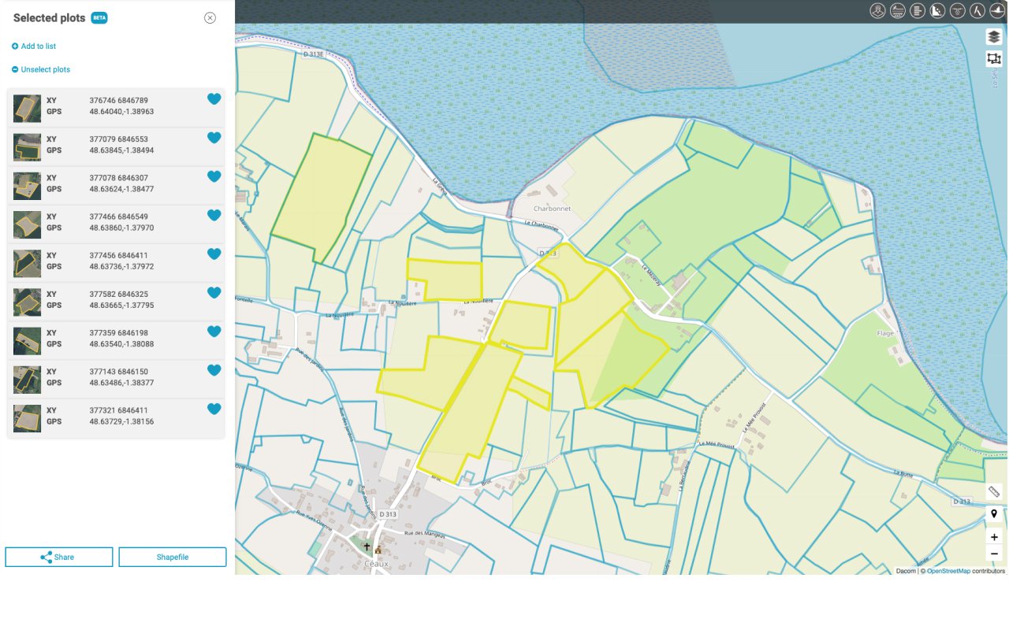Image resolution: width=1009 pixels, height=630 pixels.
Task: Click the compass divider icon in toolbar
Action: click(977, 10)
